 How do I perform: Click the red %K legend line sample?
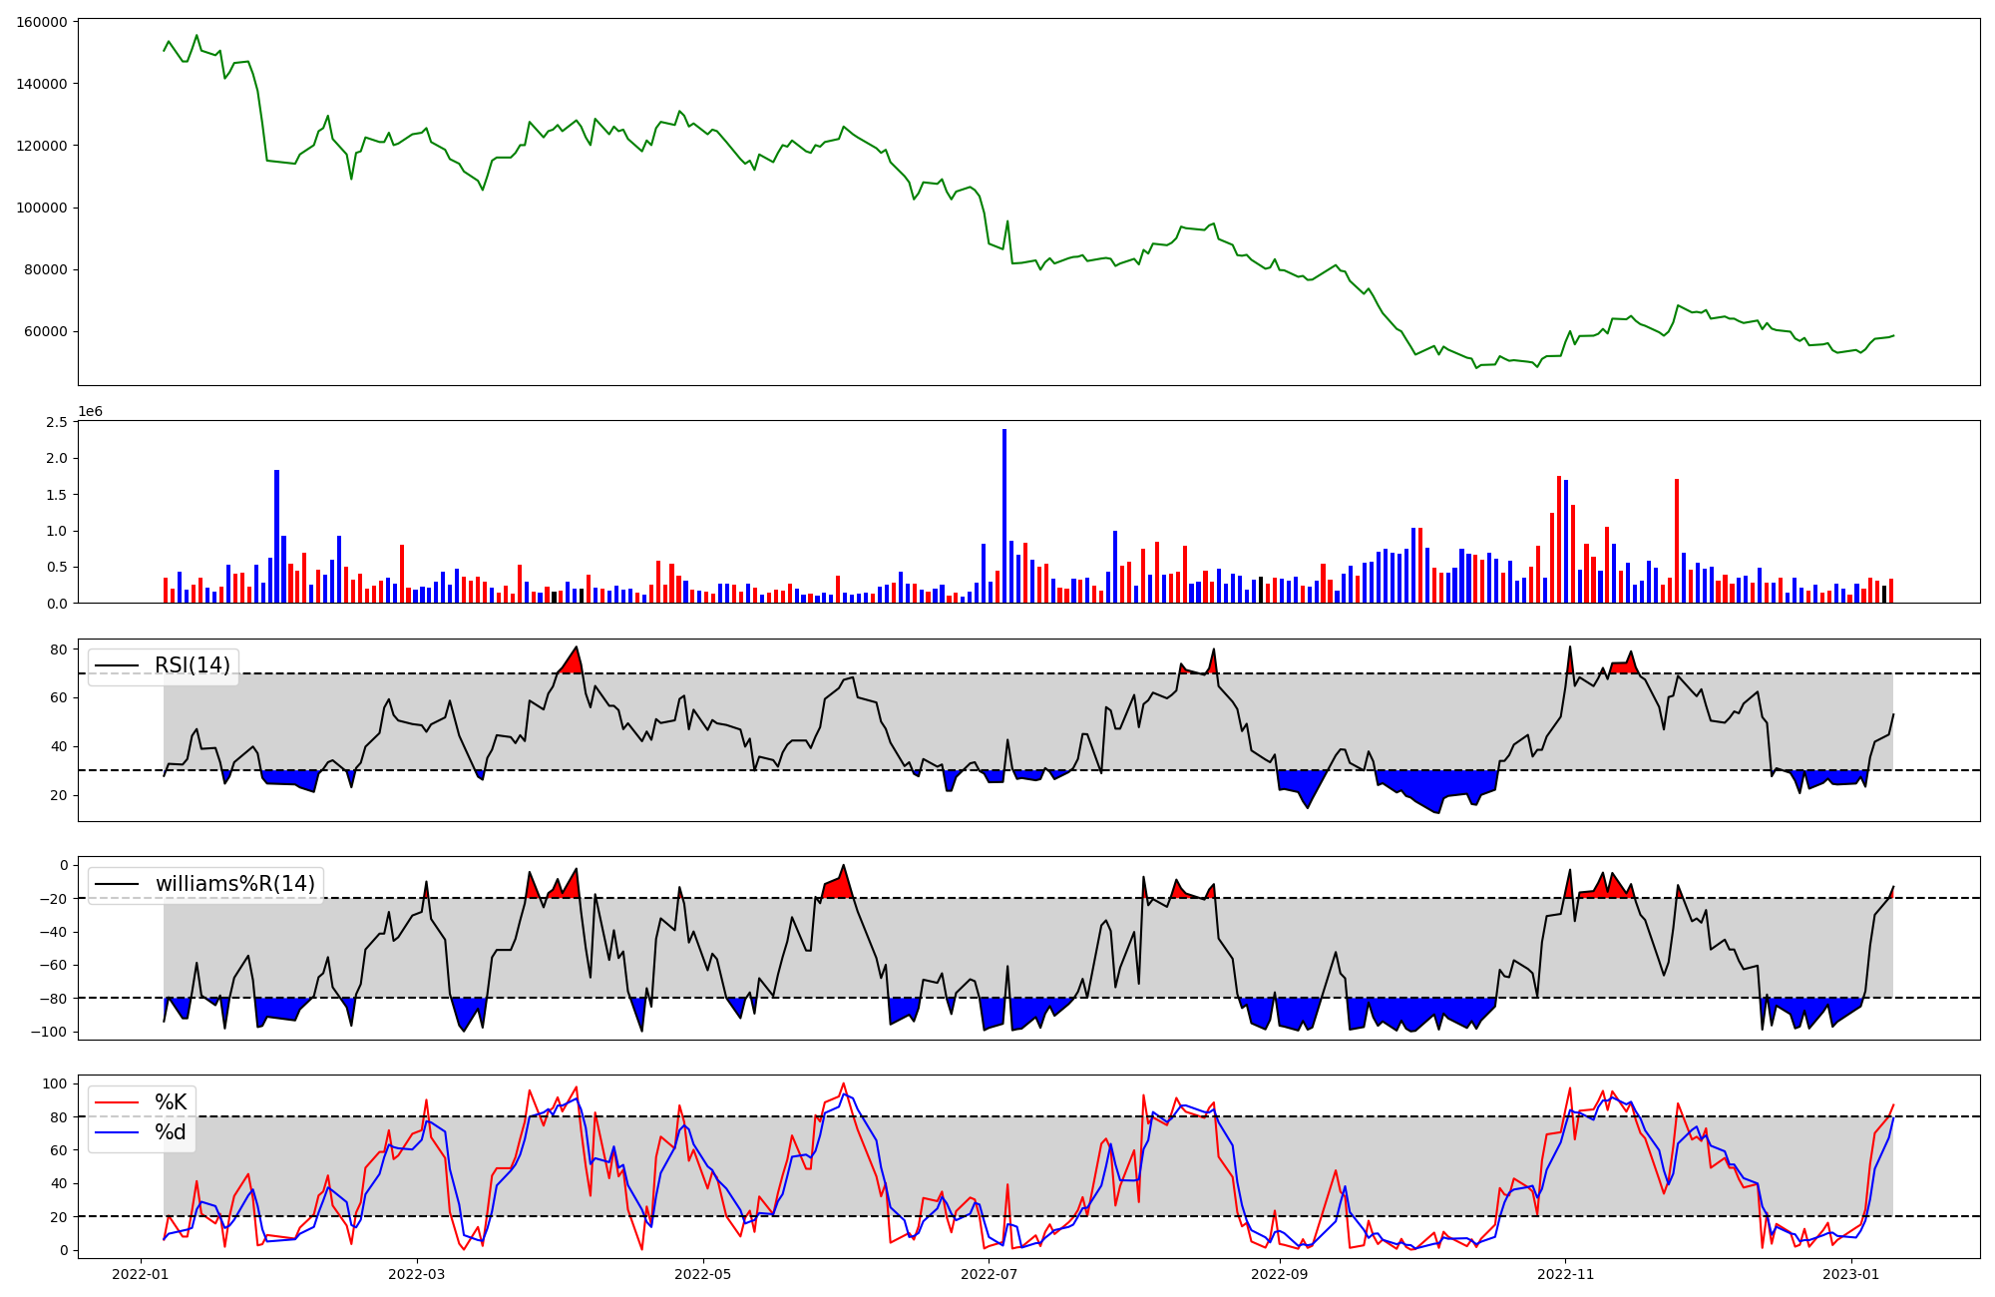[116, 1102]
